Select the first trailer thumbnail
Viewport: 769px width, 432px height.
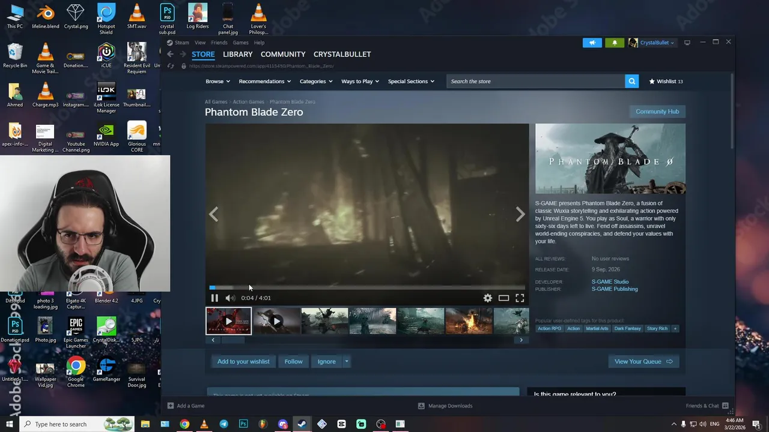click(x=228, y=321)
